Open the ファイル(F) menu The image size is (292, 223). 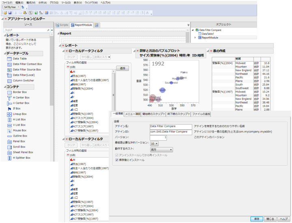[x=7, y=3]
